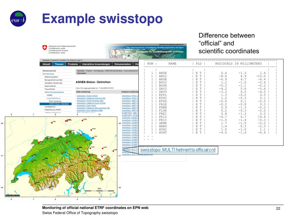Click 'Example swisstopo' slide title
294x220 pixels.
(x=102, y=19)
